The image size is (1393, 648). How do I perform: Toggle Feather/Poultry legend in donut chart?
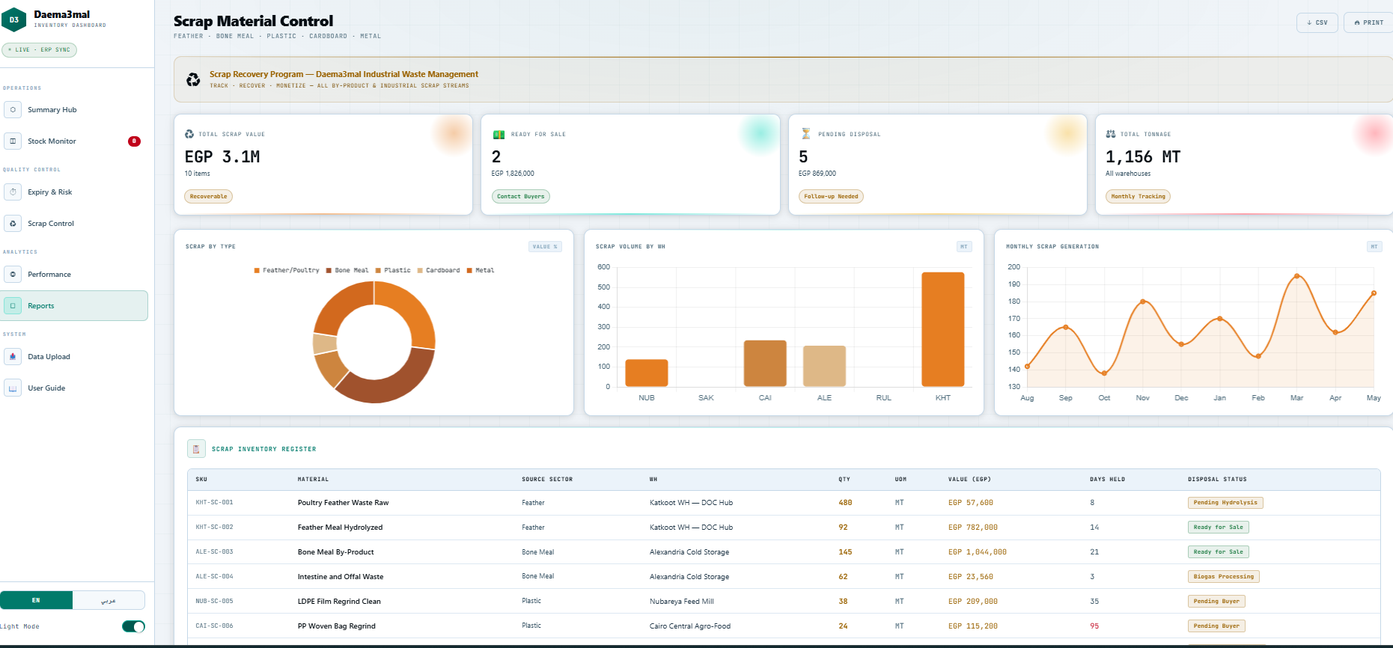(x=287, y=270)
